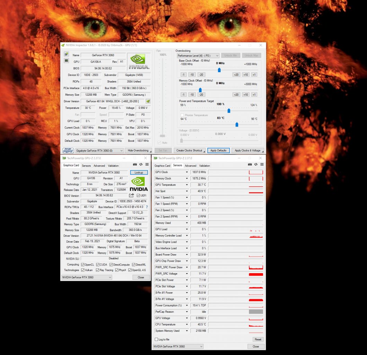Click the sensor monitoring icon beside GPU in NVIDIA Inspector
Screen dimensions: 367x355
pos(66,61)
